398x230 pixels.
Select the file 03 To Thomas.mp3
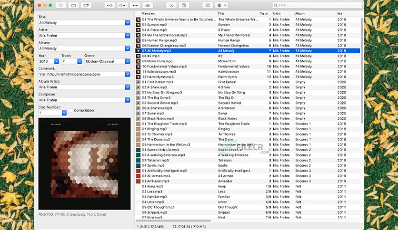pos(157,134)
